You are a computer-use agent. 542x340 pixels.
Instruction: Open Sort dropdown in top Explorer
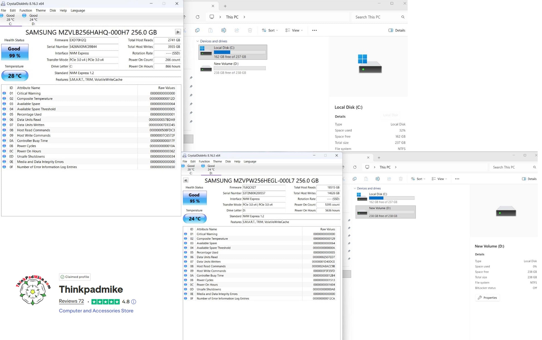point(270,30)
